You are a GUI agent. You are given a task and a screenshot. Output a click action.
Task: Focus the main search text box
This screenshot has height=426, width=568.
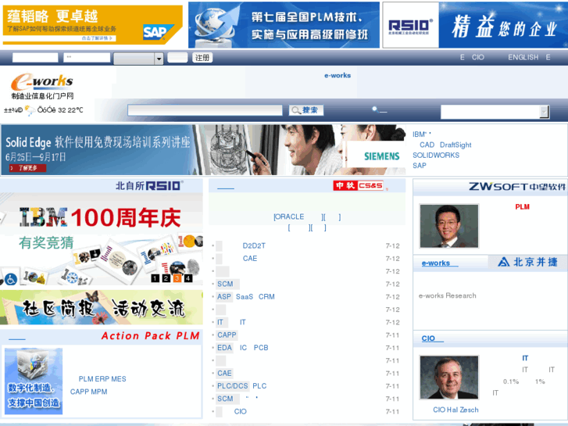[205, 110]
